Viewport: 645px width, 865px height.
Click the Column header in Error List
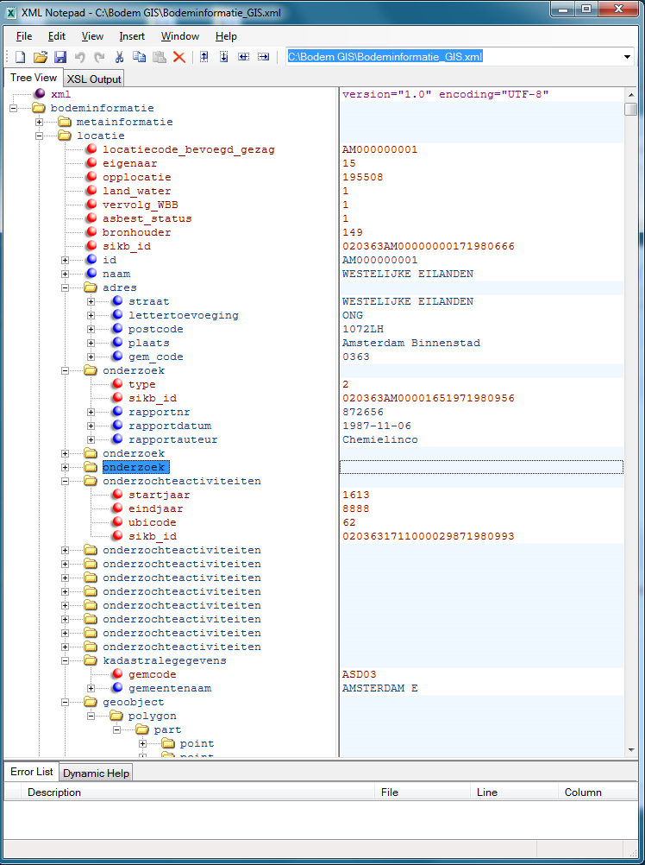point(598,792)
